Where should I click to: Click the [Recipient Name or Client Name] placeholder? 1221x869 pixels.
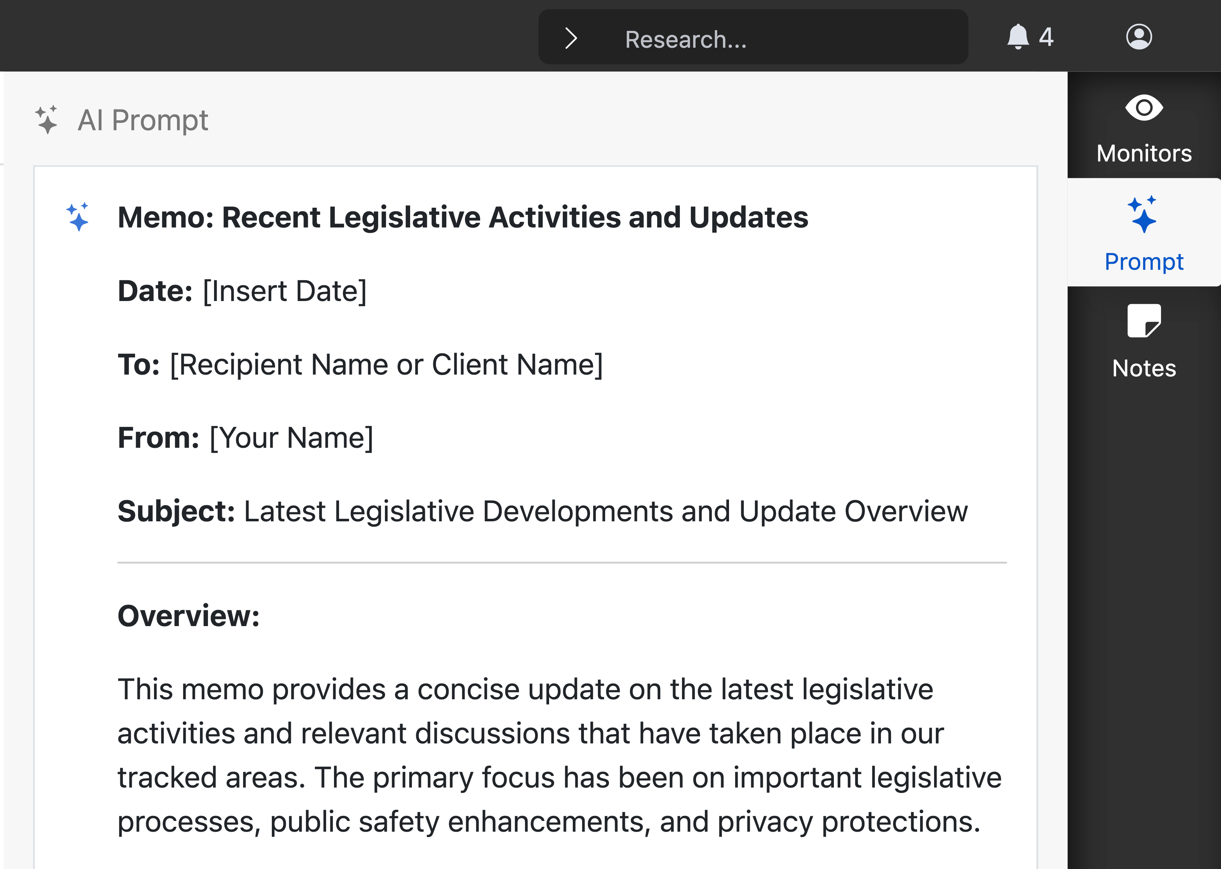[387, 365]
